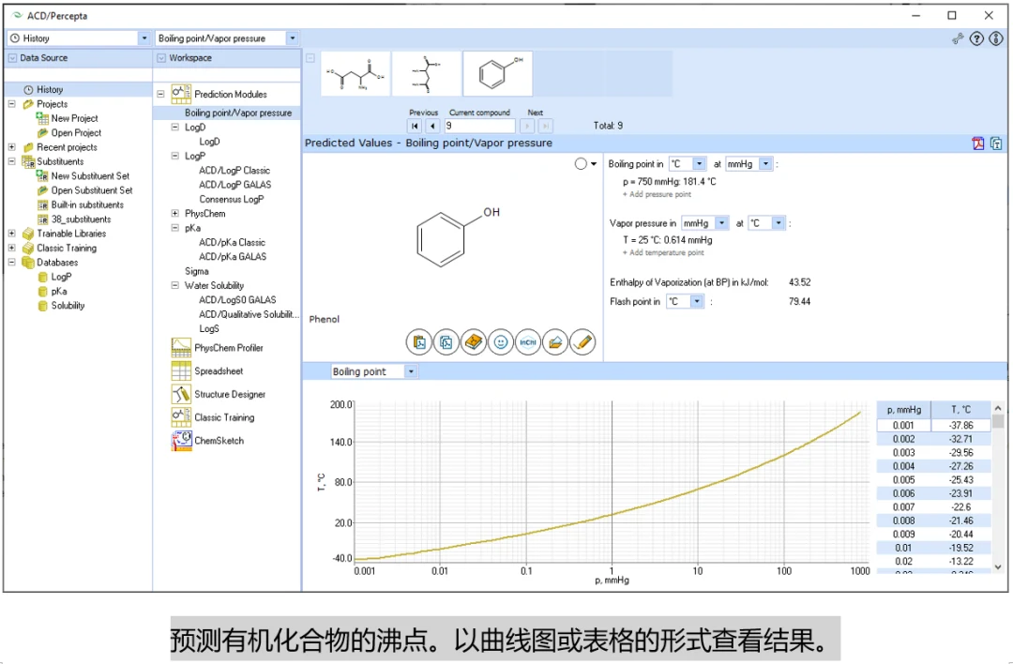Viewport: 1013px width, 664px height.
Task: Open the Boiling point chart type dropdown
Action: 411,371
